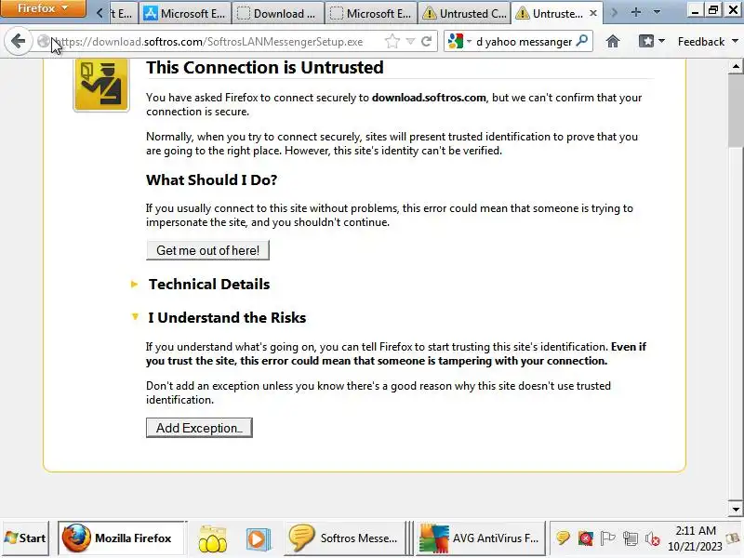Click This Connection is Untrusted heading
The height and width of the screenshot is (558, 744).
coord(265,67)
